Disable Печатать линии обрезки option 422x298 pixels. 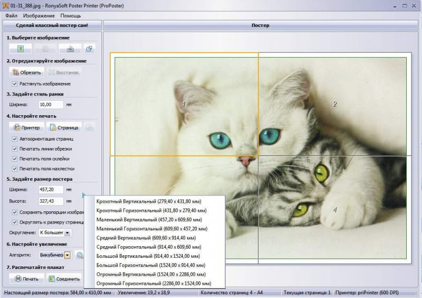pos(15,149)
